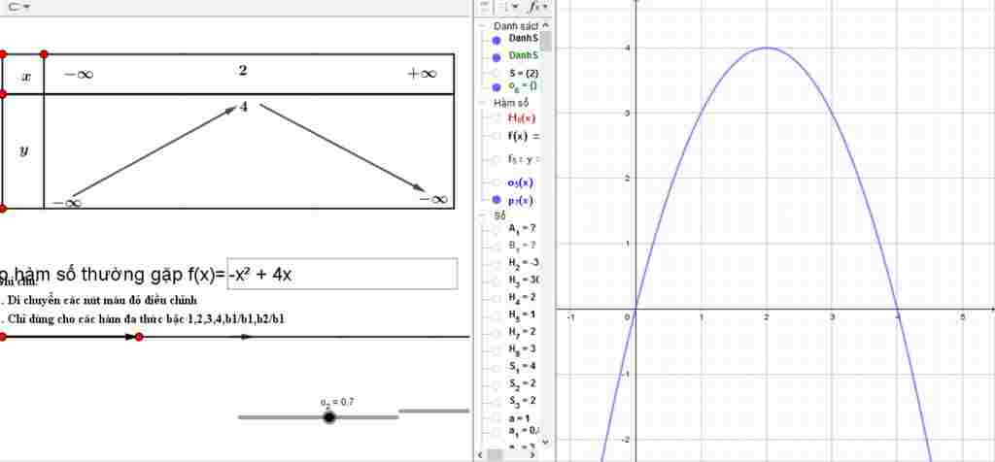The width and height of the screenshot is (995, 462).
Task: Toggle visibility of o₅(x) function
Action: pyautogui.click(x=497, y=182)
